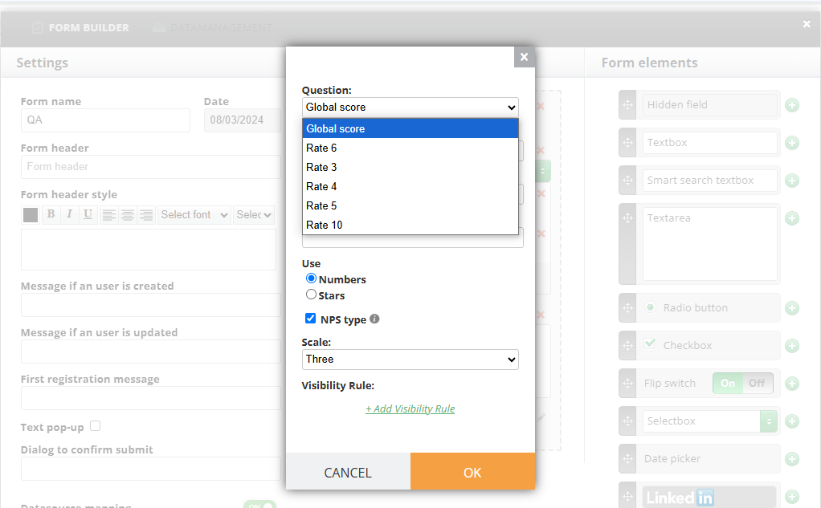The width and height of the screenshot is (821, 508).
Task: Apply underline in Form header style
Action: coord(88,214)
